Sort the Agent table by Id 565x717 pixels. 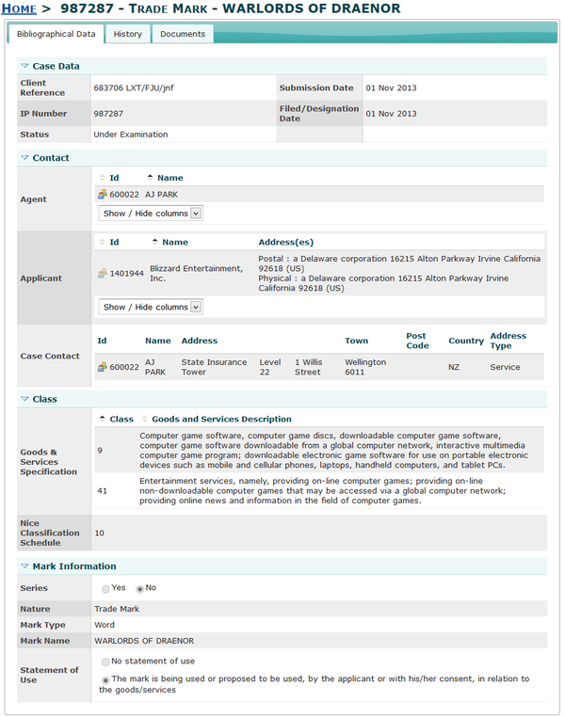pos(114,178)
